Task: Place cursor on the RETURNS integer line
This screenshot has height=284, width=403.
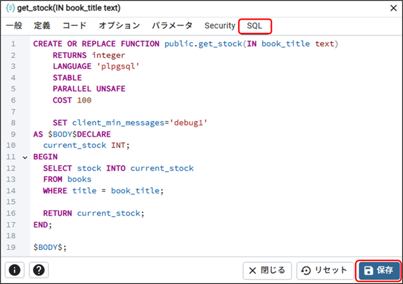Action: 89,55
